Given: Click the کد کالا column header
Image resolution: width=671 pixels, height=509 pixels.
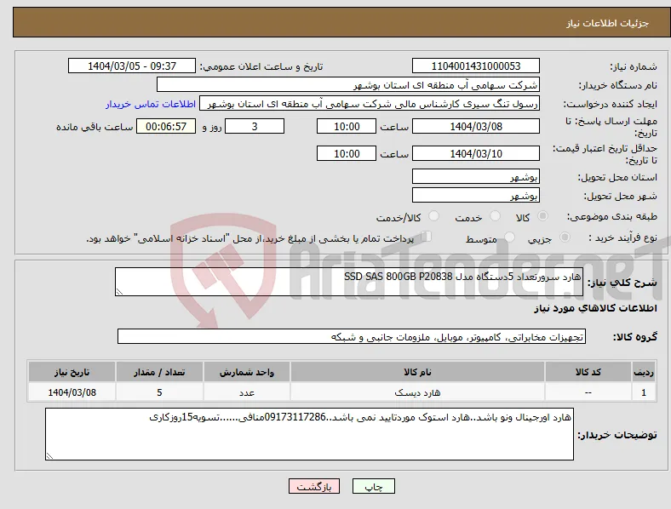Looking at the screenshot, I should click(588, 372).
